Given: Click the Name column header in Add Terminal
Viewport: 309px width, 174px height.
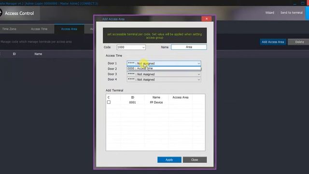Looking at the screenshot, I should 156,98.
